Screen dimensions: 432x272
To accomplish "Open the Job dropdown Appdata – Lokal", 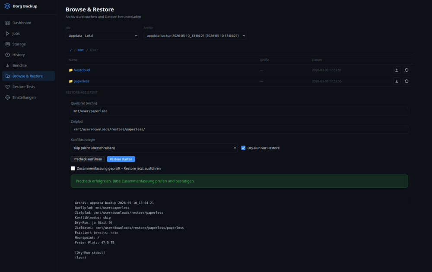I will (x=102, y=36).
